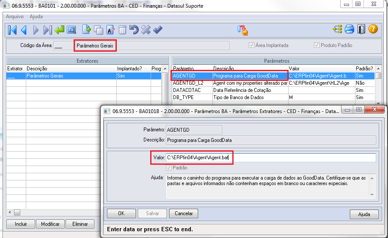The width and height of the screenshot is (388, 238).
Task: Modify record with edit document icon
Action: click(x=110, y=30)
